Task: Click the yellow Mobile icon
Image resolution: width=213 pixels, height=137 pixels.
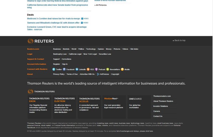Action: coord(122,69)
